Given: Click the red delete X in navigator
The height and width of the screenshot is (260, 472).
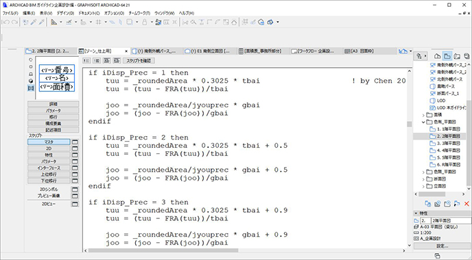Looking at the screenshot, I should [467, 204].
